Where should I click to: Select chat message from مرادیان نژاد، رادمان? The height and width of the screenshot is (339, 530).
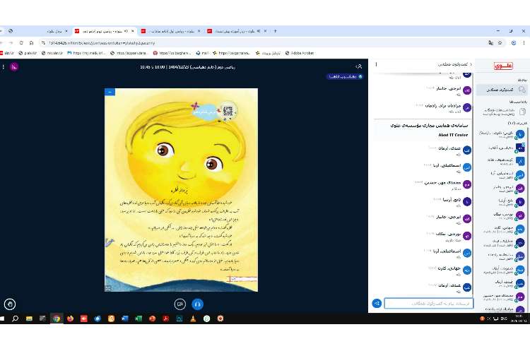tap(423, 108)
